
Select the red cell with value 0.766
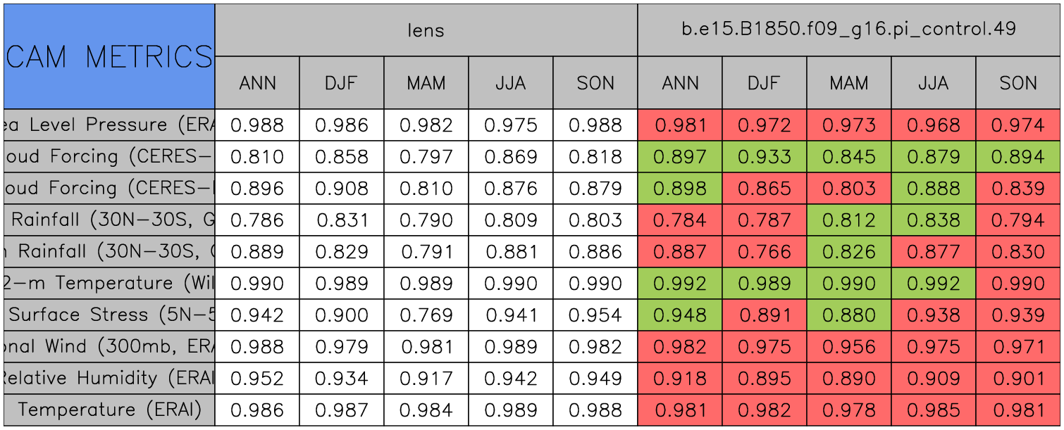click(x=765, y=252)
